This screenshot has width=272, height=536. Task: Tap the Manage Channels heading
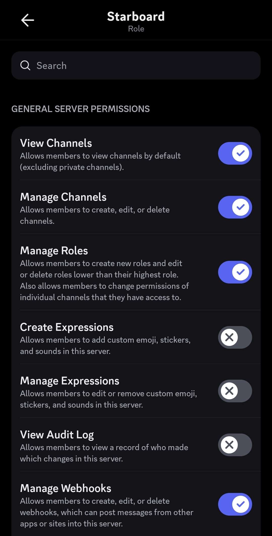tap(63, 197)
